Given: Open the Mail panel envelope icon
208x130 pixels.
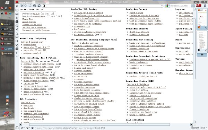Looking at the screenshot, I should (x=17, y=10).
